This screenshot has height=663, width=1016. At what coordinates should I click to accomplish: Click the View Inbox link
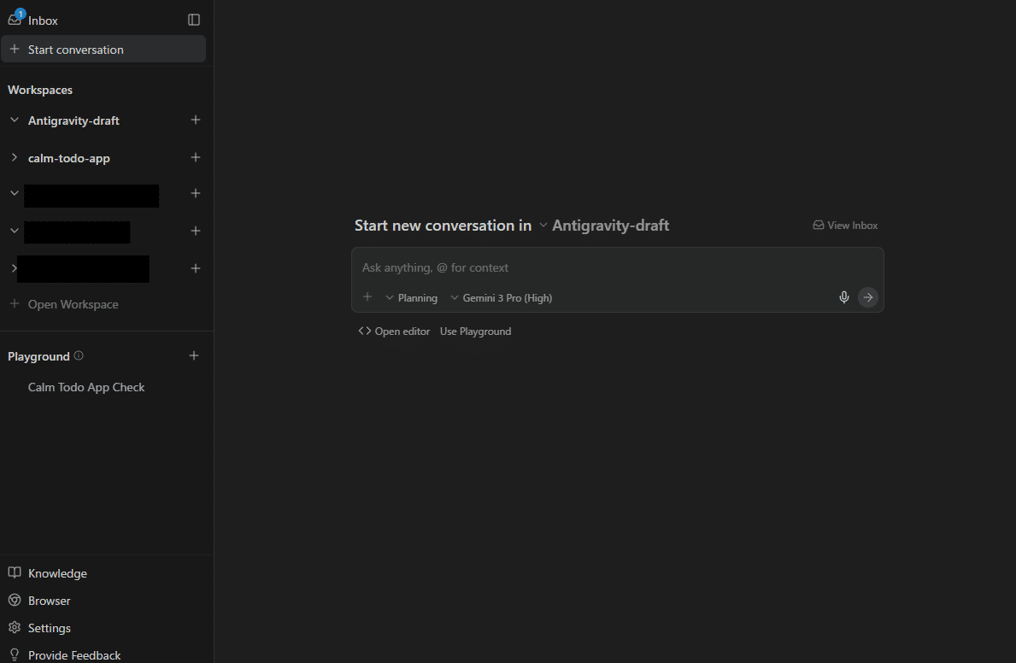[845, 226]
